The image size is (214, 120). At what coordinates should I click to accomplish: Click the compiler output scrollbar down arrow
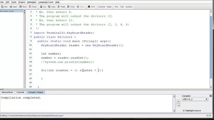pyautogui.click(x=174, y=111)
